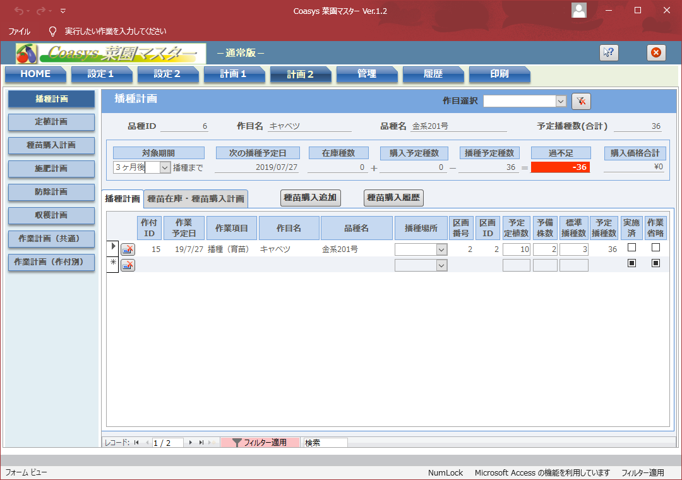Click delete record icon for キャベツ row
The width and height of the screenshot is (682, 480).
coord(128,249)
